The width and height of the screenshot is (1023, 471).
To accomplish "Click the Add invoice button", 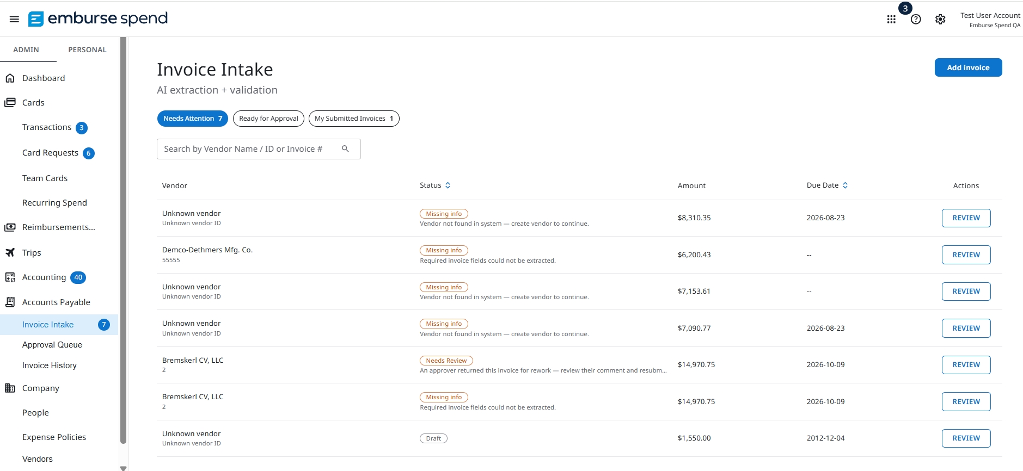I will [968, 67].
